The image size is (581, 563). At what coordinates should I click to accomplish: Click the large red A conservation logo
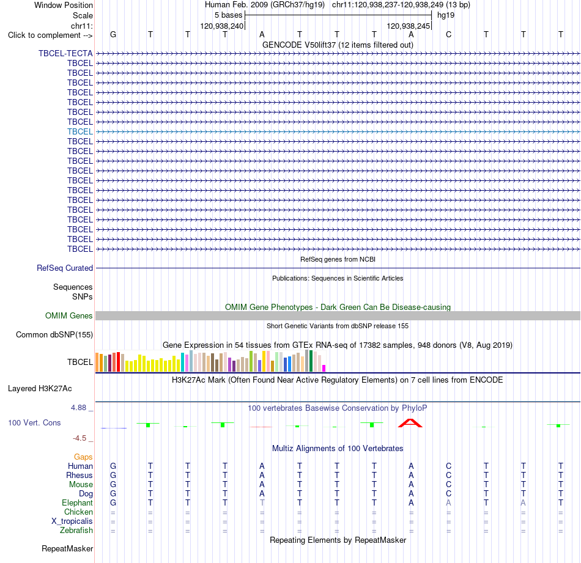point(410,423)
